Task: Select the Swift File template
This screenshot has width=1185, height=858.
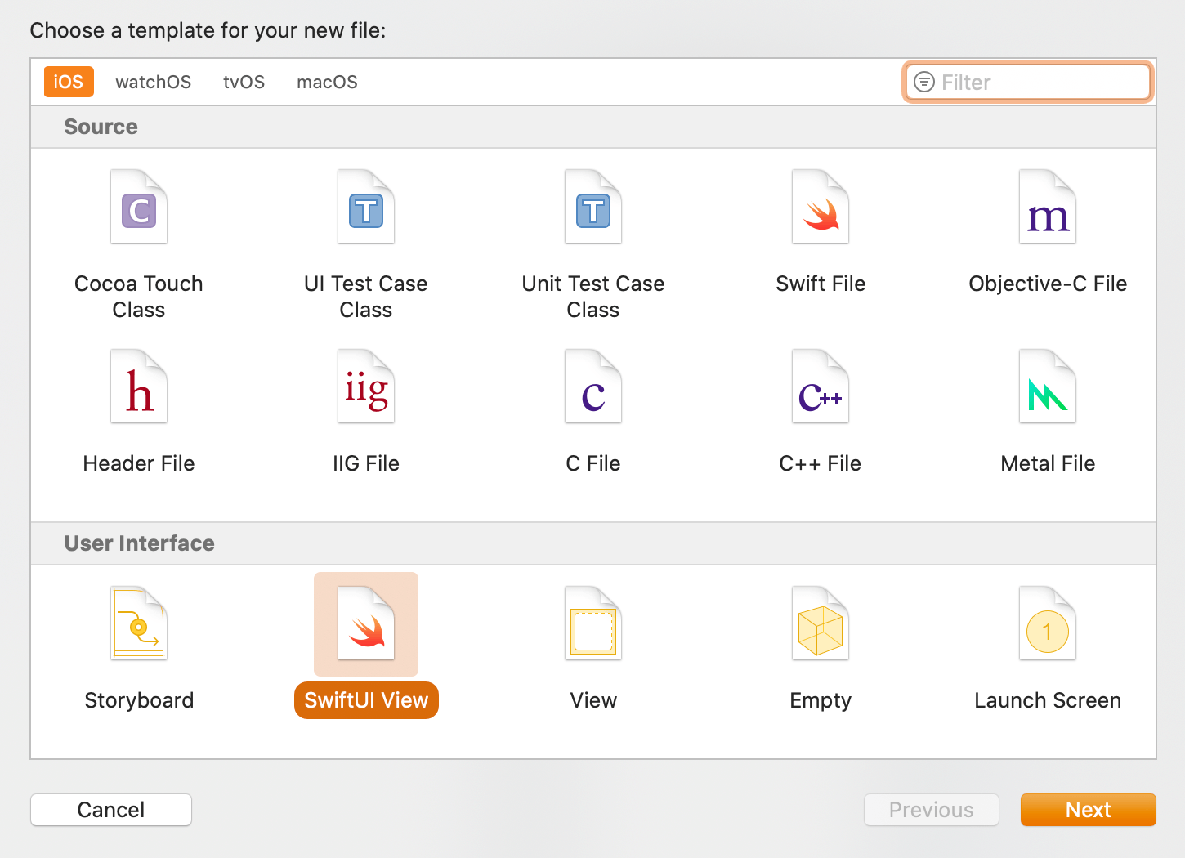Action: pos(821,208)
